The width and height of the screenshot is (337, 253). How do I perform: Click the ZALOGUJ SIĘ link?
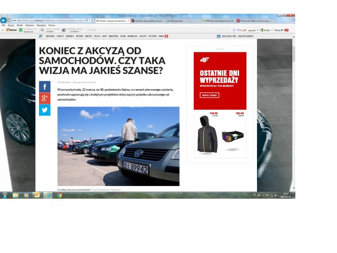pyautogui.click(x=227, y=36)
